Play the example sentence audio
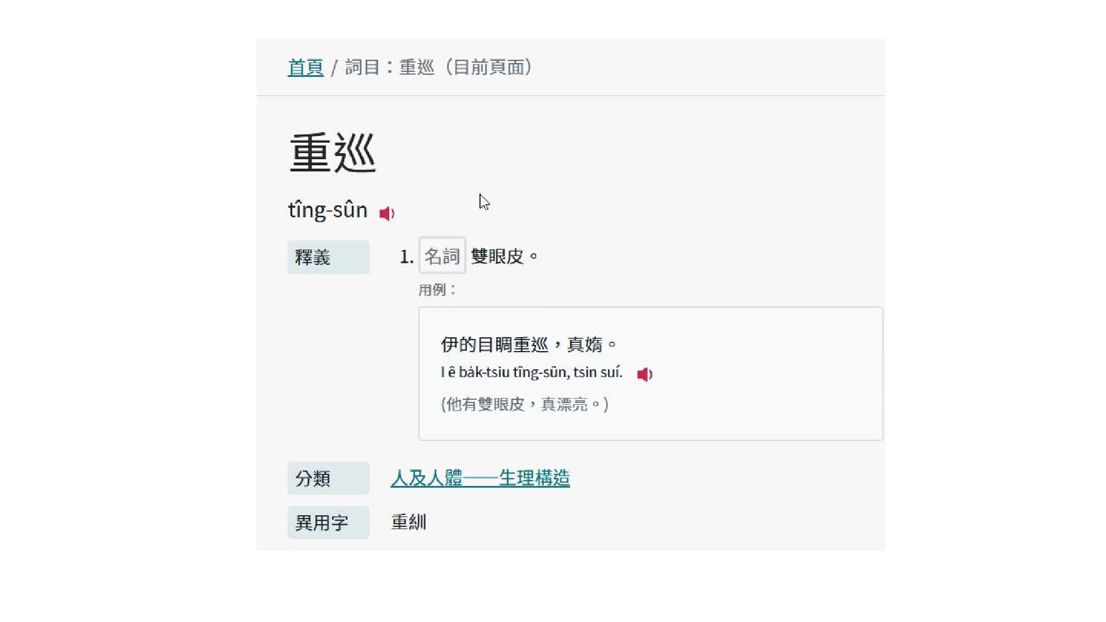 (644, 374)
